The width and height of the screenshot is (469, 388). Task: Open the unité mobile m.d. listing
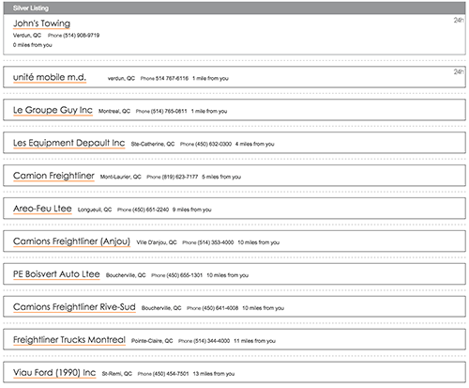[x=50, y=77]
